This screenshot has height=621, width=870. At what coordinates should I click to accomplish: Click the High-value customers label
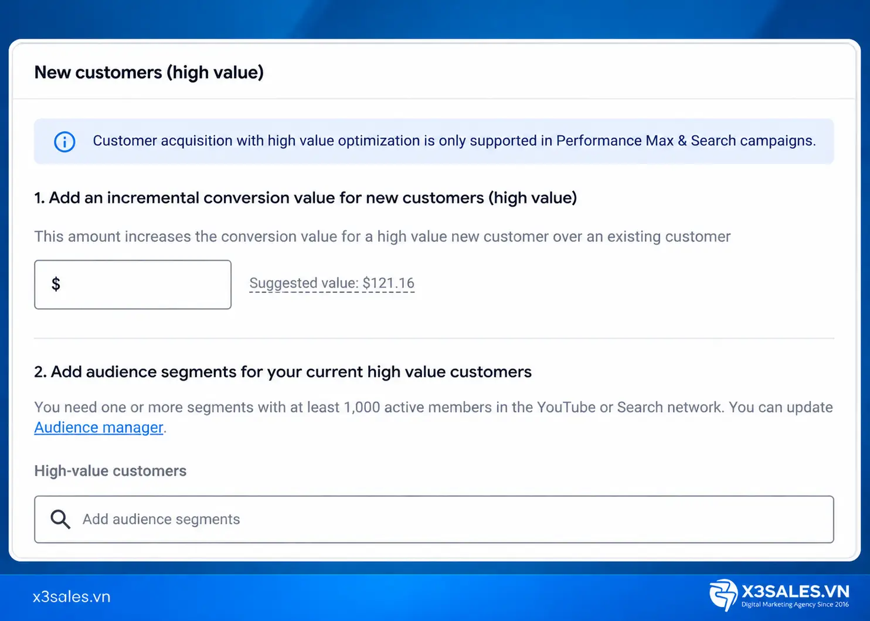110,471
